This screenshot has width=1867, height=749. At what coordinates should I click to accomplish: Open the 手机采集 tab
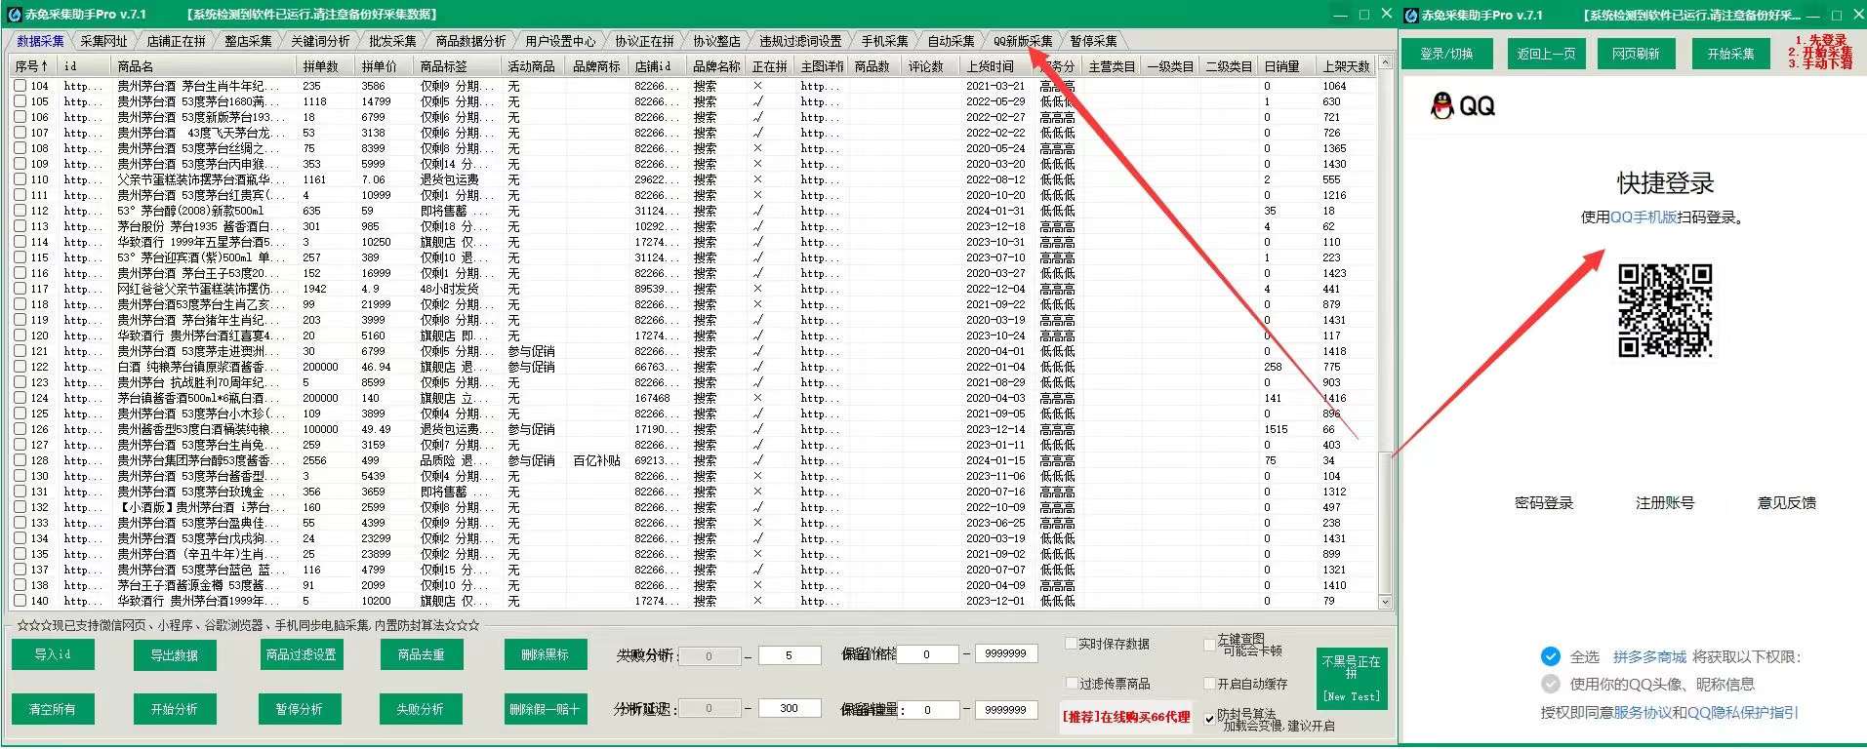884,41
